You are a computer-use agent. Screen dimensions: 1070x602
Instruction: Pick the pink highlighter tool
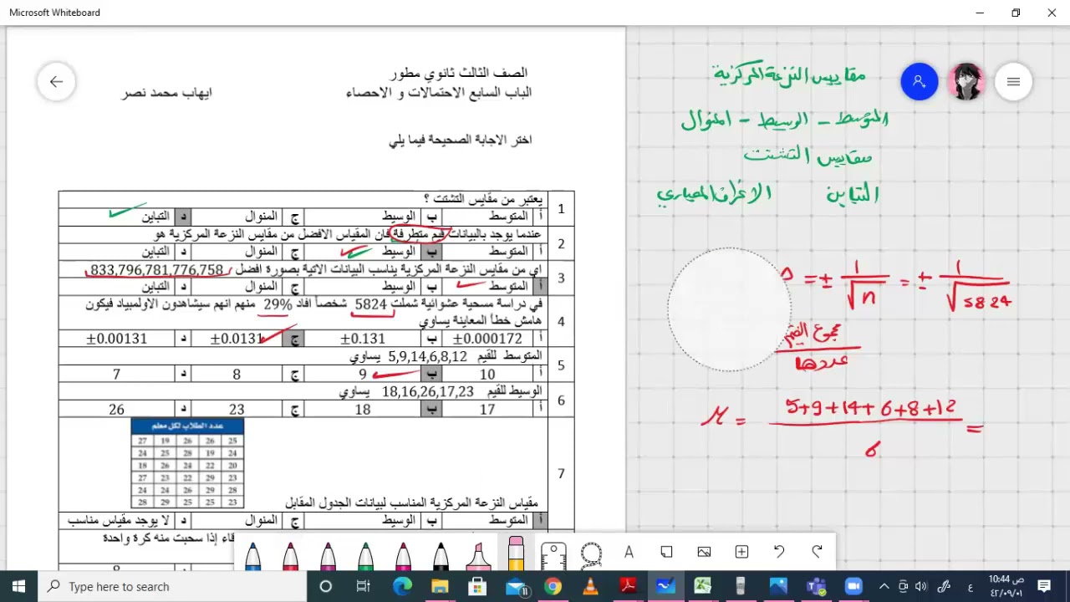point(478,555)
